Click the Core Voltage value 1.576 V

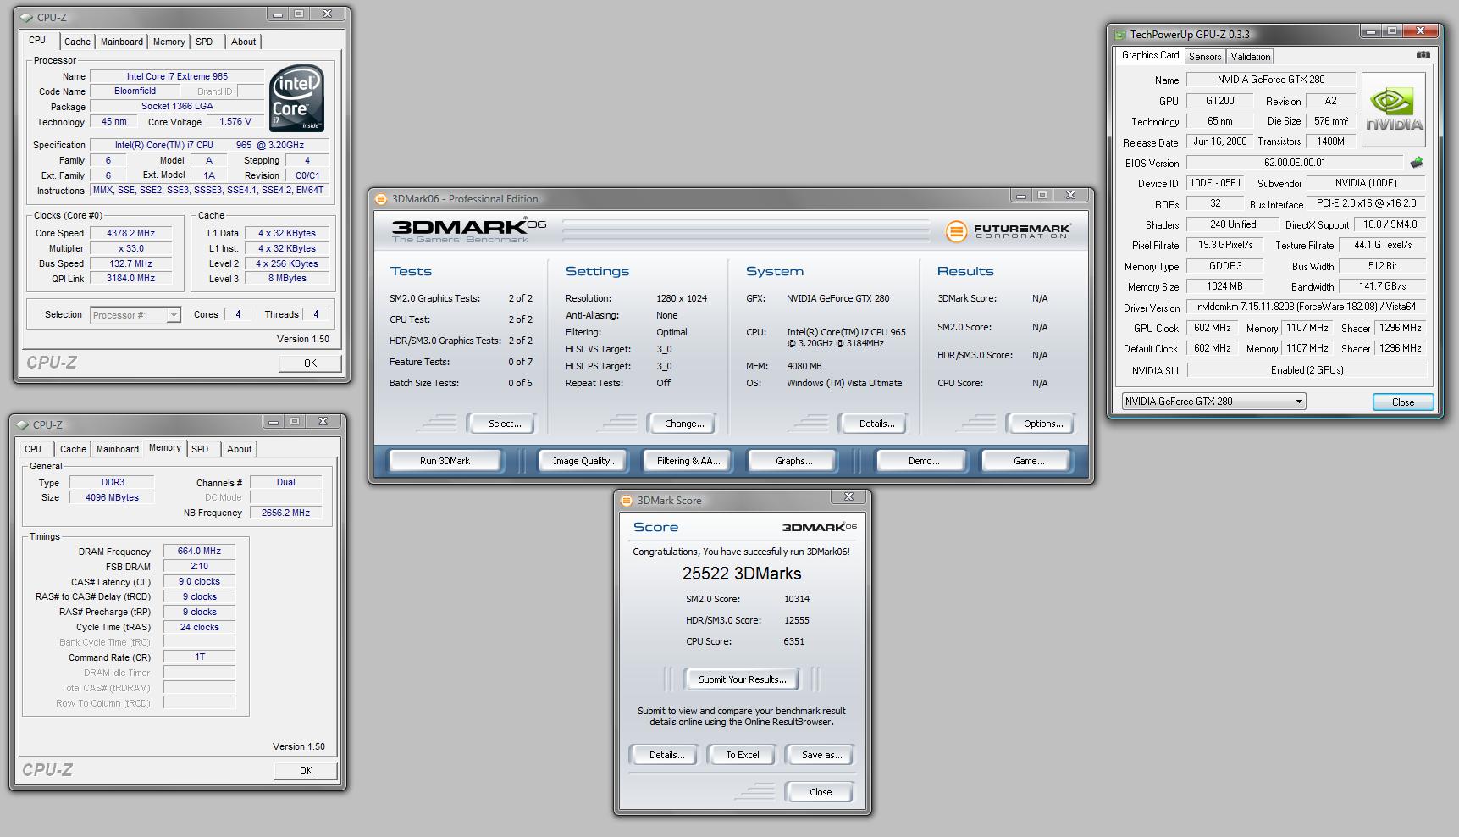pos(235,121)
